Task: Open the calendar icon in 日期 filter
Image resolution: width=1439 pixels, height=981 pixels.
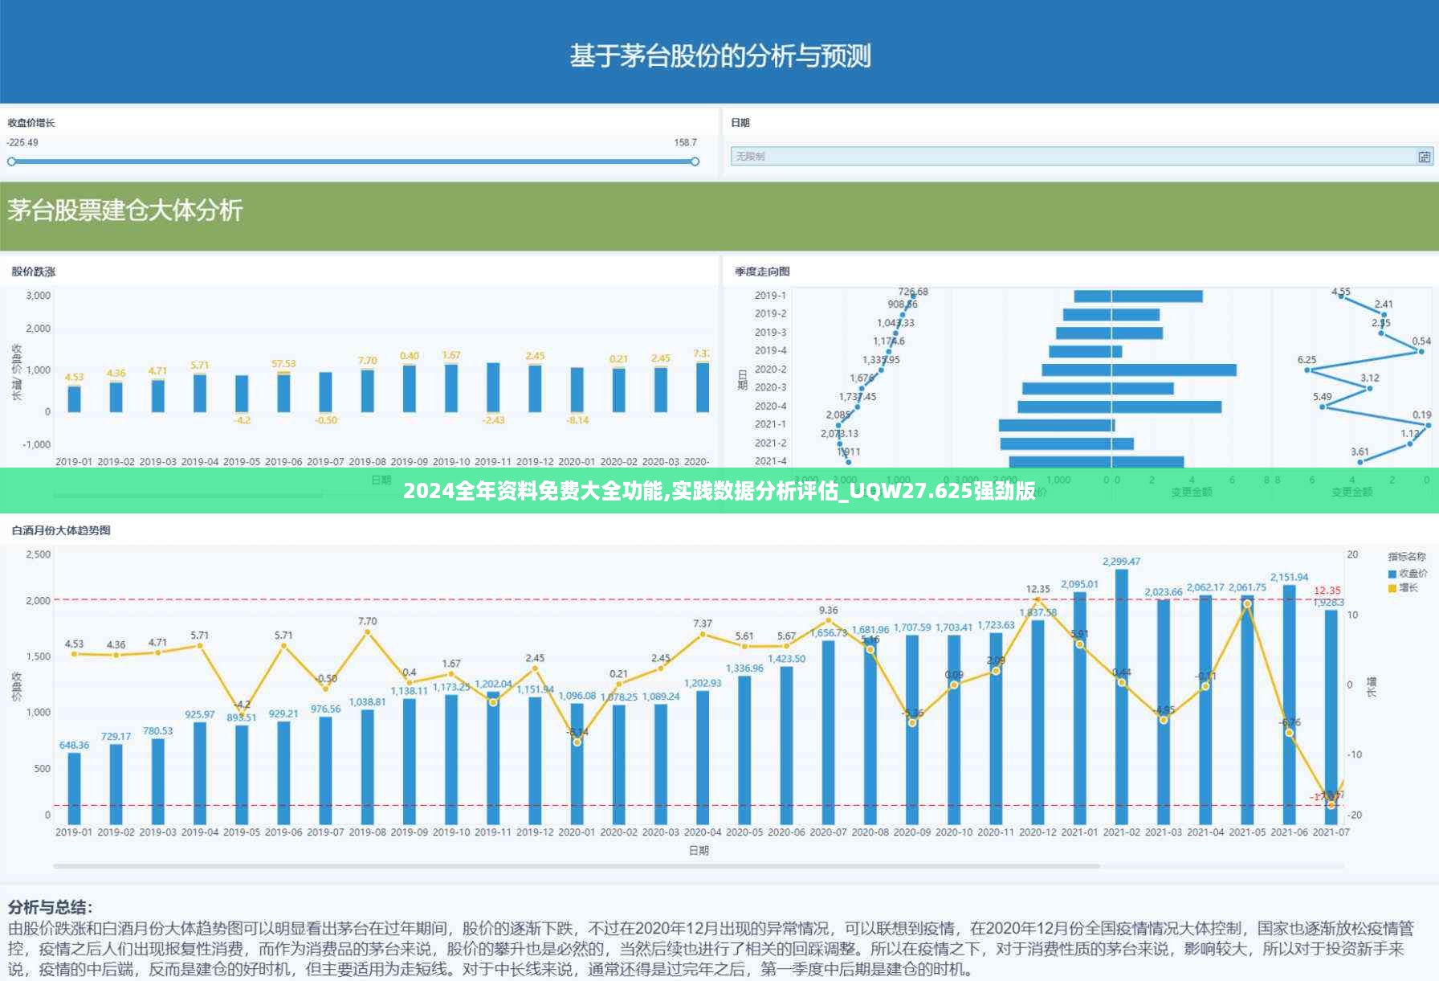Action: [1424, 157]
